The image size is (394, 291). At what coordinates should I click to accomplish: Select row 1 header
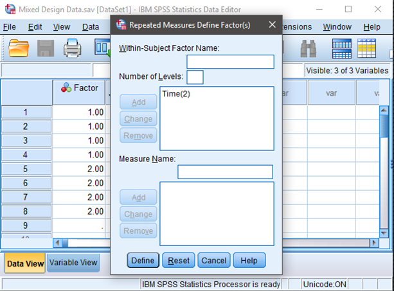(x=26, y=112)
